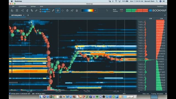Open the Apple menu
The height and width of the screenshot is (99, 176).
[12, 1]
